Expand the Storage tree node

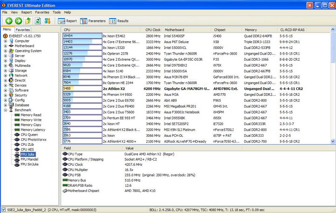point(5,71)
